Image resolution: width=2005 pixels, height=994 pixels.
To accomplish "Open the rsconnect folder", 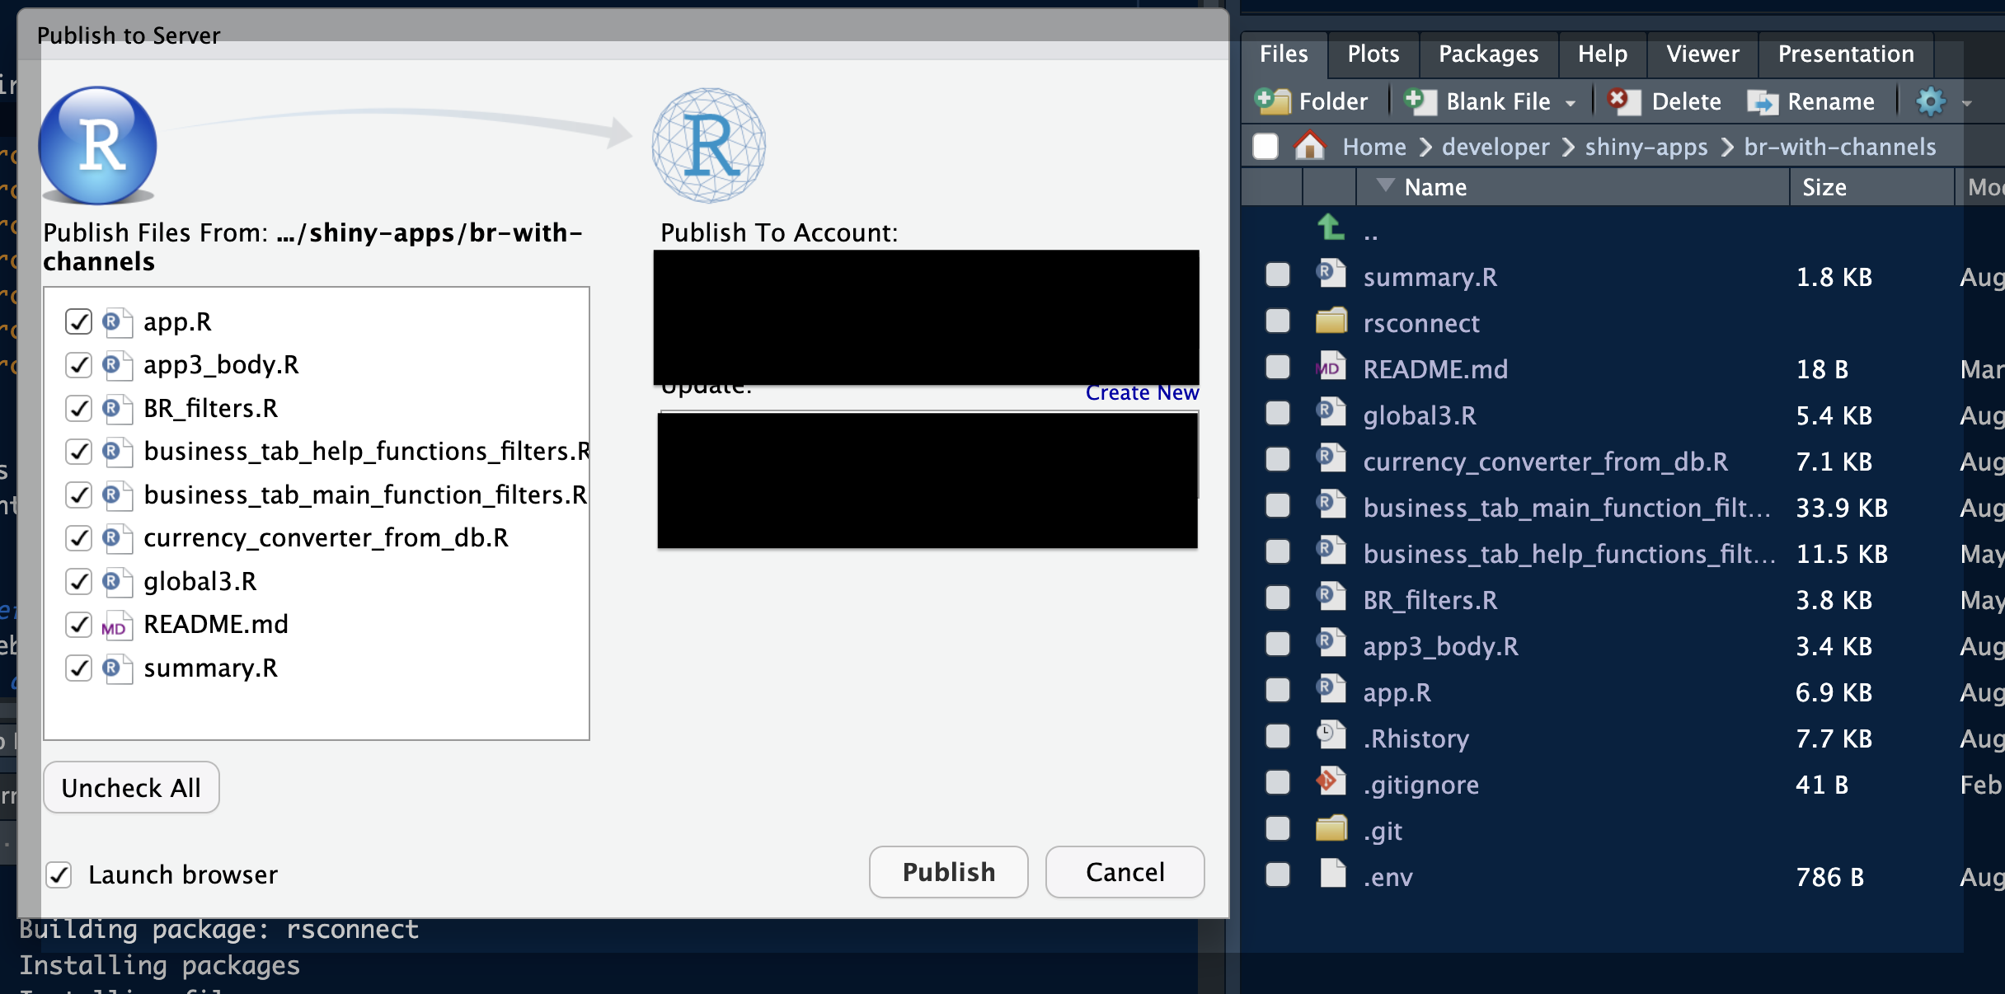I will tap(1423, 322).
